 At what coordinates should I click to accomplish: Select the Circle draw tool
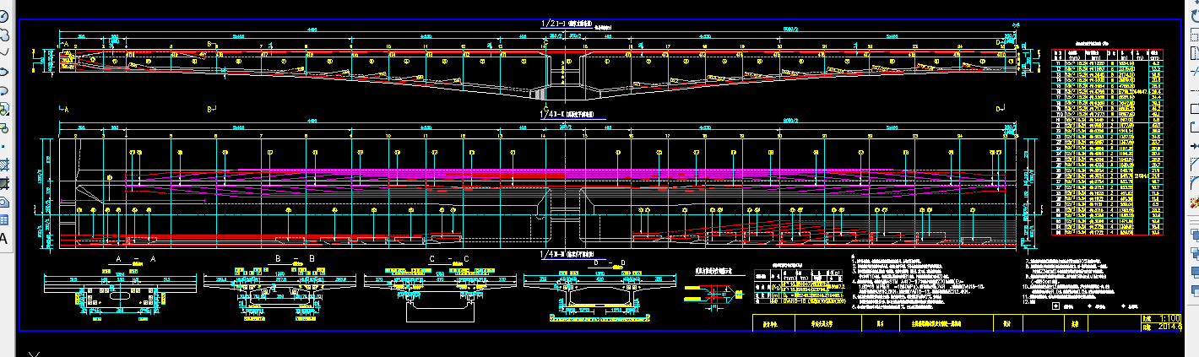[x=3, y=16]
